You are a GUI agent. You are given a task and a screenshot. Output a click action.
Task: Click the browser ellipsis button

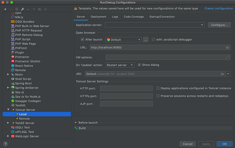(x=146, y=40)
